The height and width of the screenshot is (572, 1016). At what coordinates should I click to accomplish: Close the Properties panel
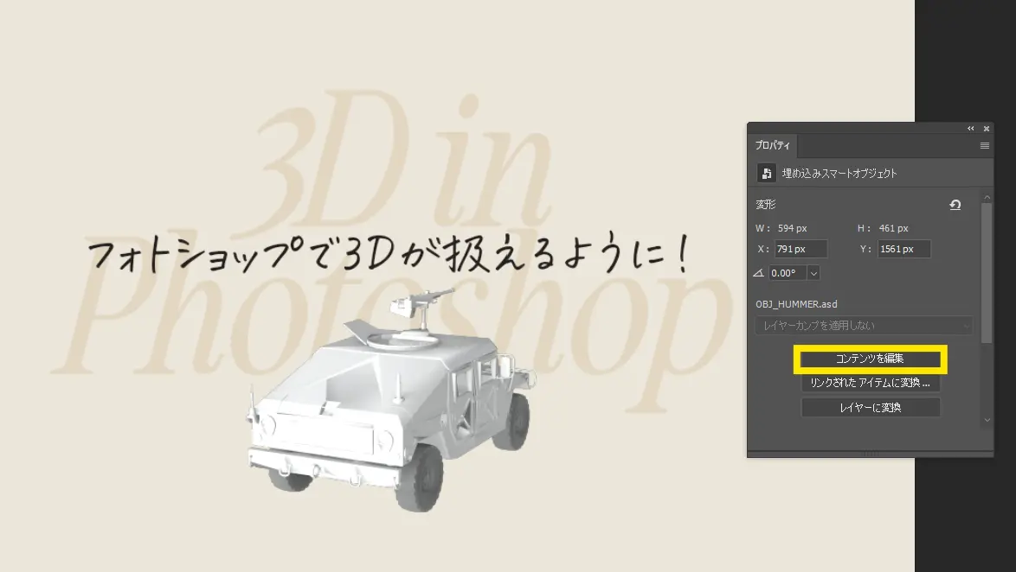(987, 129)
